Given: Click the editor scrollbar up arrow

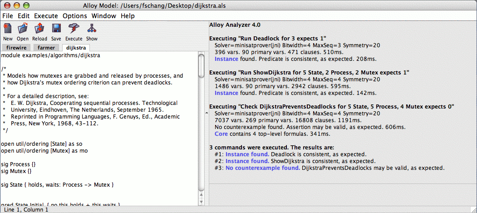Looking at the screenshot, I should [x=201, y=195].
